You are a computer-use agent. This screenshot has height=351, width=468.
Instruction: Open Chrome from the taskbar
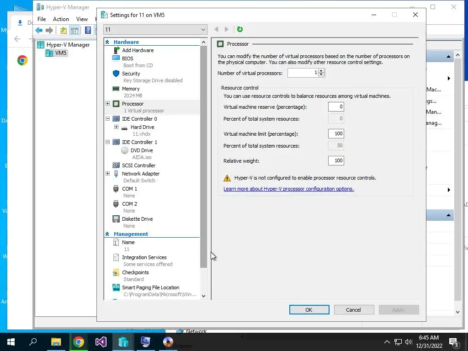pyautogui.click(x=79, y=342)
